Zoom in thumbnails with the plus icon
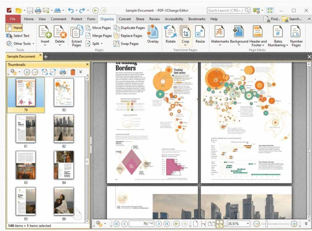Image resolution: width=312 pixels, height=231 pixels. (x=27, y=72)
